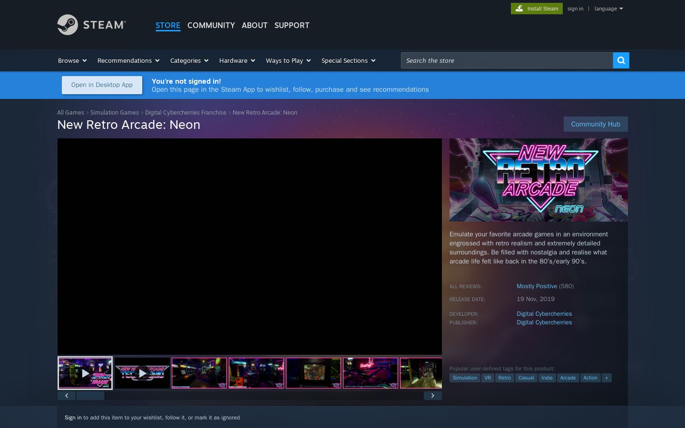Viewport: 685px width, 428px height.
Task: Open the language dropdown
Action: [608, 9]
